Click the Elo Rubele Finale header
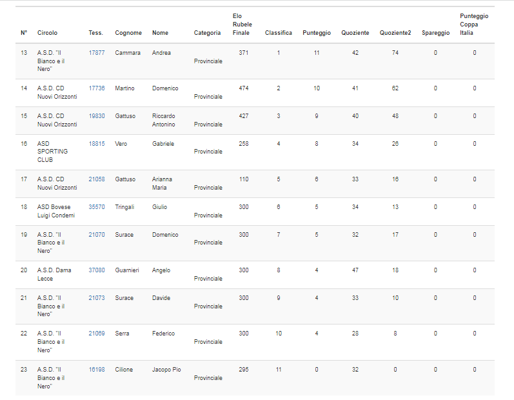Viewport: 514px width, 400px height. [242, 25]
